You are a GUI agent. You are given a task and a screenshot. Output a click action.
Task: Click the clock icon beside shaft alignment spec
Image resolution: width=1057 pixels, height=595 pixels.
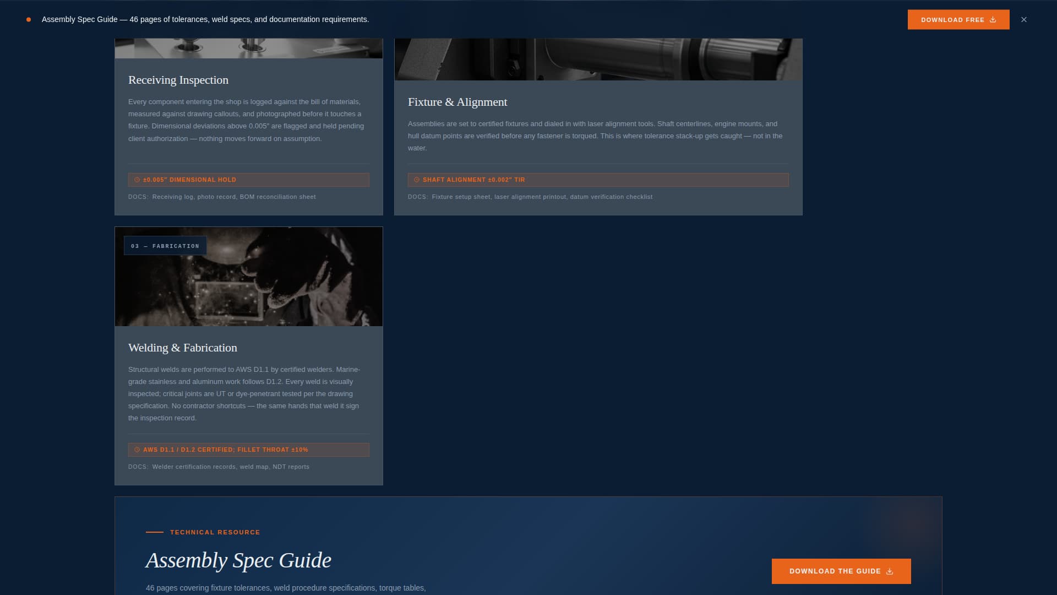(417, 180)
